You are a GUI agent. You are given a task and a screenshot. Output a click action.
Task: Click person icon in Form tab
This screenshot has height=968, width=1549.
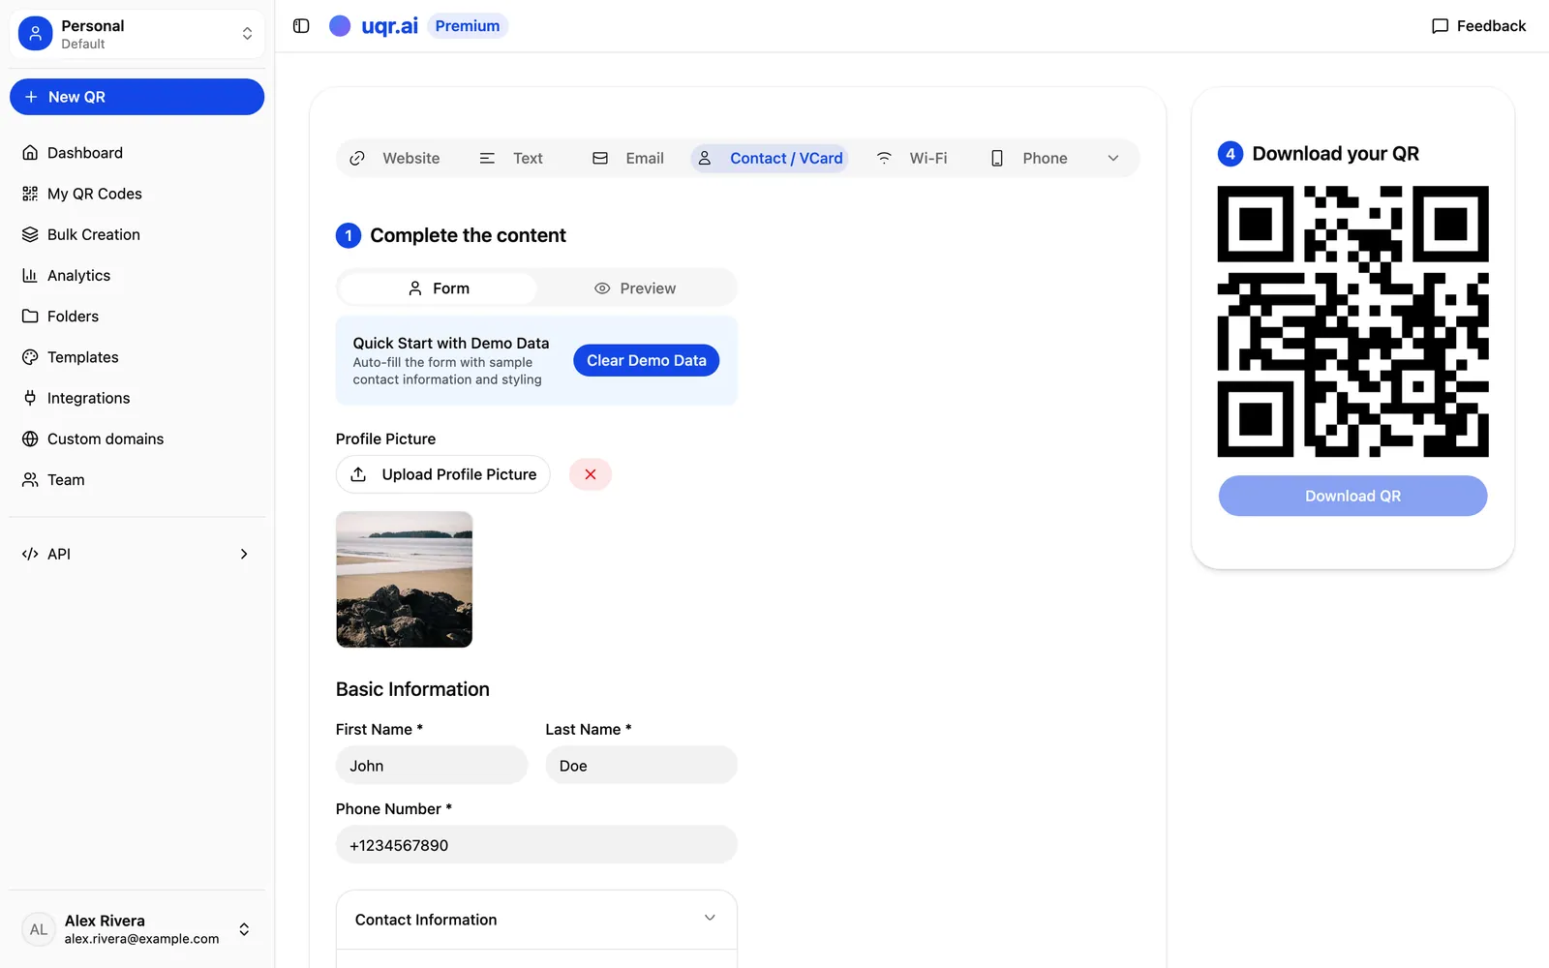415,288
